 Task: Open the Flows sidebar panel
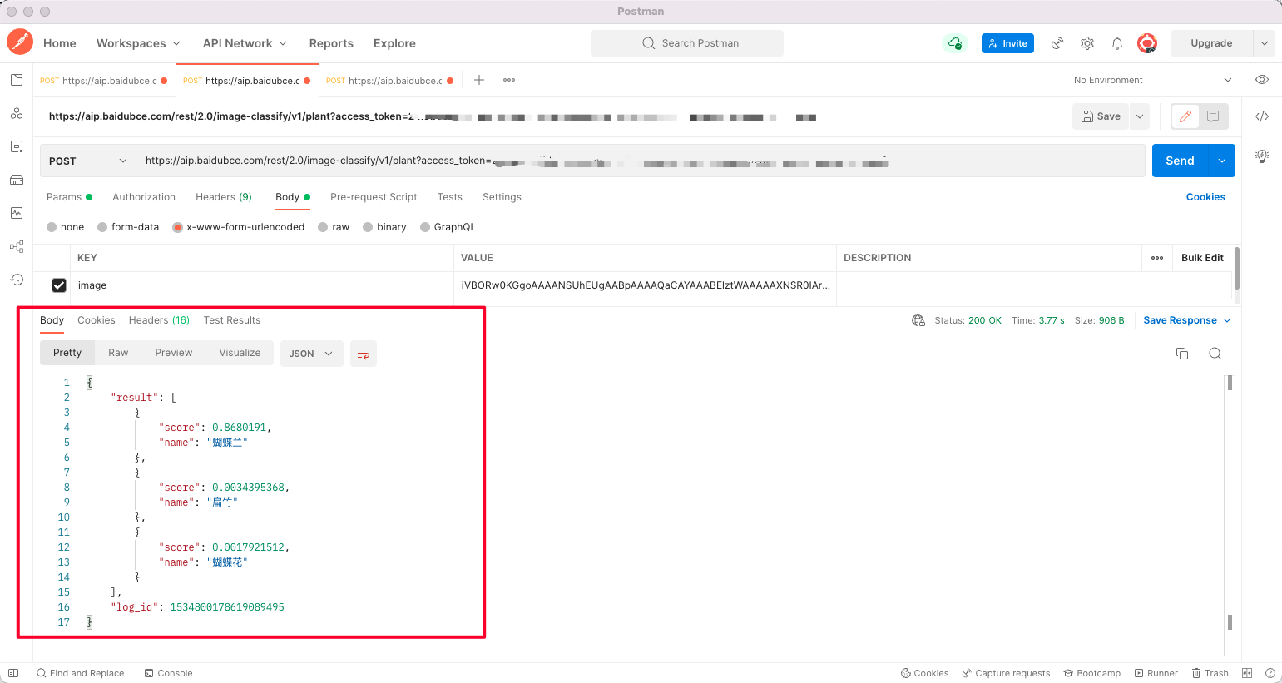[x=17, y=246]
